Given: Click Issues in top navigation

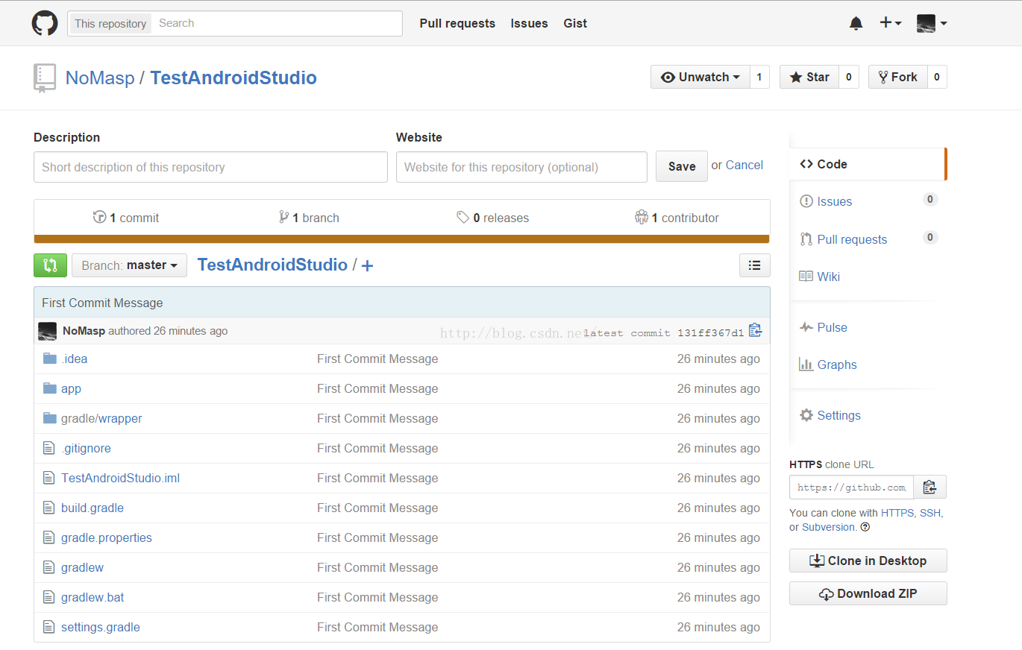Looking at the screenshot, I should tap(529, 23).
